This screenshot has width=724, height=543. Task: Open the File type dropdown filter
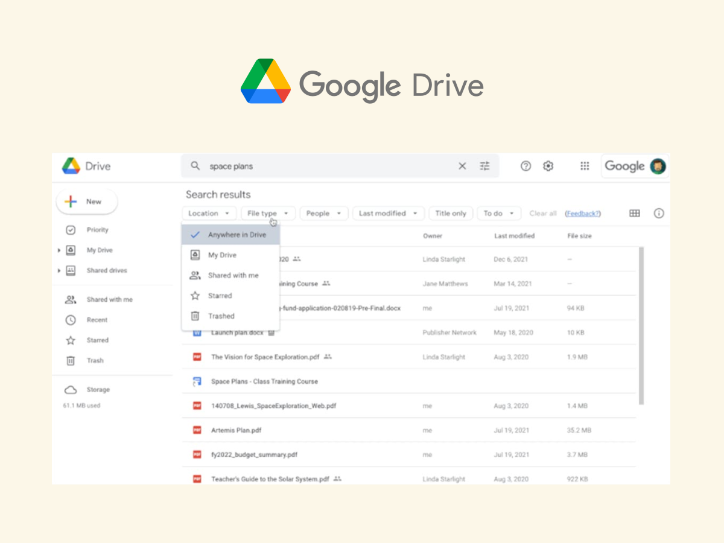tap(268, 213)
